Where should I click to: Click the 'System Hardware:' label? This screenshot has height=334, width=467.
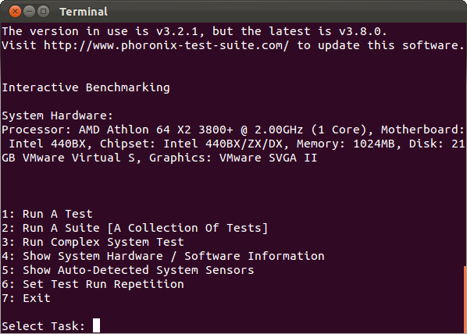(58, 115)
